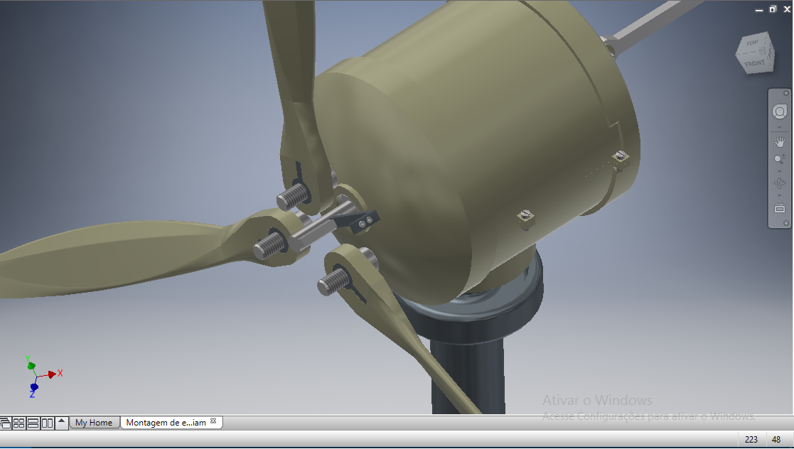Cascade the open document windows
This screenshot has height=449, width=794.
6,423
